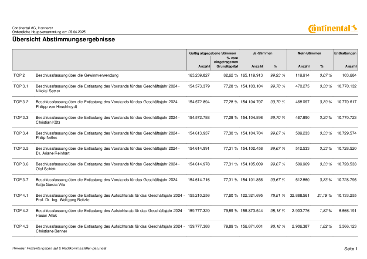Click subheader '% vom eingetragenen Grundkapital'

coord(226,62)
